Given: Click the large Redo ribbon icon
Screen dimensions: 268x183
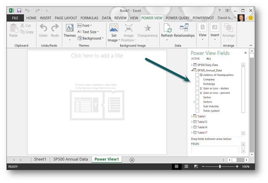Looking at the screenshot, I should pos(55,28).
